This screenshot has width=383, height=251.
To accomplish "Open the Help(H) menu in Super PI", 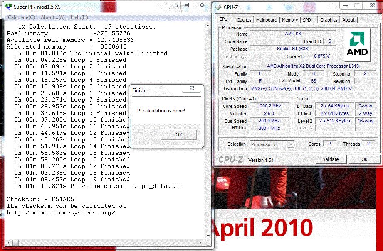I will [79, 17].
